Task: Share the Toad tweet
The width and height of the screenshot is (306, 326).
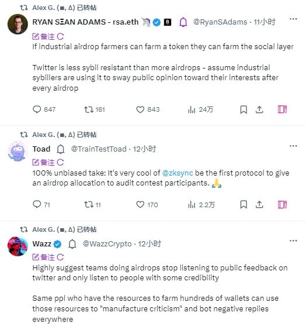Action: click(x=259, y=205)
